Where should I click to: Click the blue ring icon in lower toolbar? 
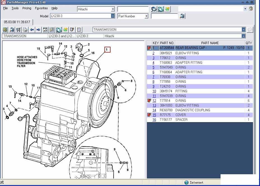coord(59,30)
